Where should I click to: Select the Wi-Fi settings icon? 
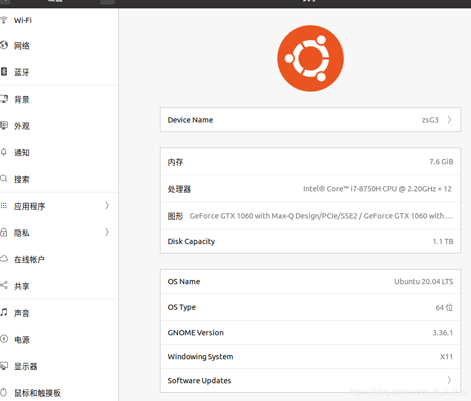pyautogui.click(x=9, y=20)
